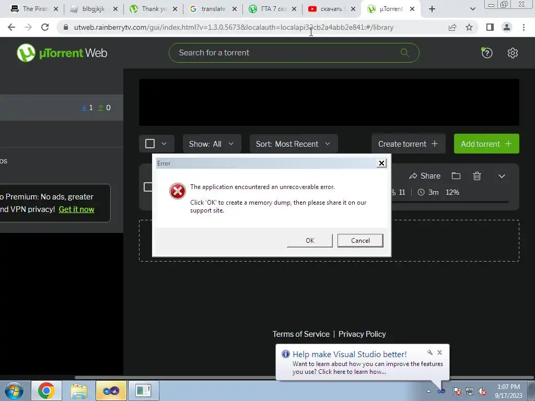Screen dimensions: 535x401
Task: Open Windows Explorer from taskbar
Action: (79, 391)
